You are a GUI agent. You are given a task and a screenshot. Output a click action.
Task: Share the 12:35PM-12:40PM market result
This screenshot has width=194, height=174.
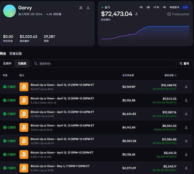186,114
